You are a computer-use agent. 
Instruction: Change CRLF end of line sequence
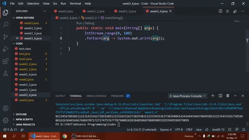pos(189,129)
